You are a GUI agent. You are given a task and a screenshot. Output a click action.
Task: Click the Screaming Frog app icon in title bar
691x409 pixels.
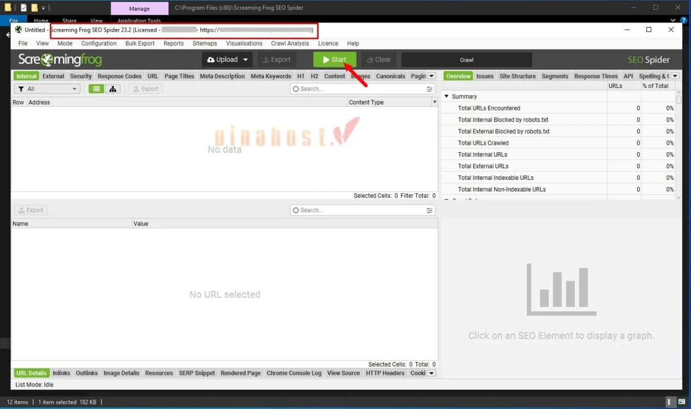[18, 30]
